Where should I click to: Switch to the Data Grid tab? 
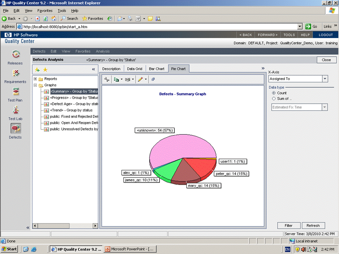[x=135, y=69]
